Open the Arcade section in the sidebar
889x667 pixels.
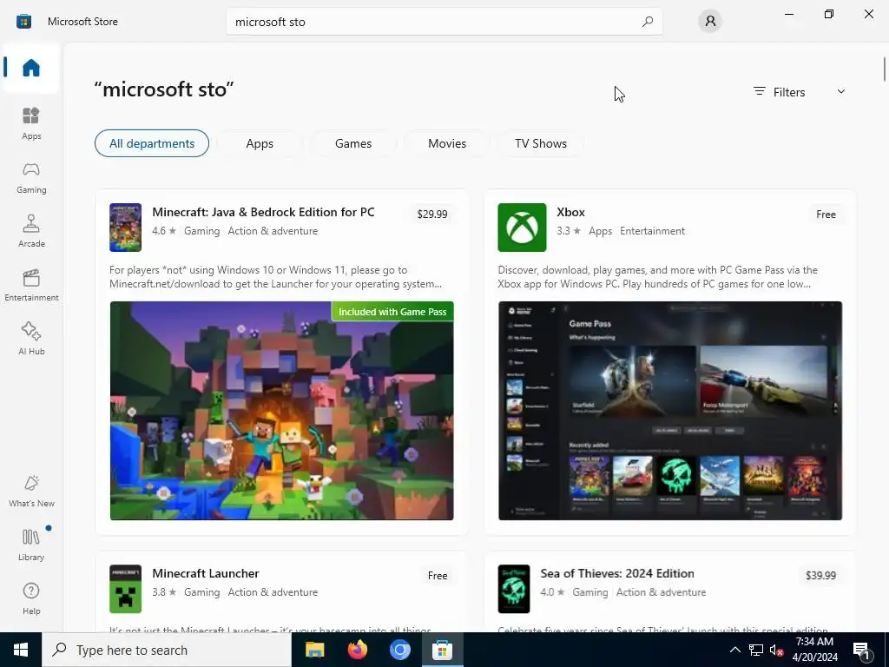tap(31, 231)
